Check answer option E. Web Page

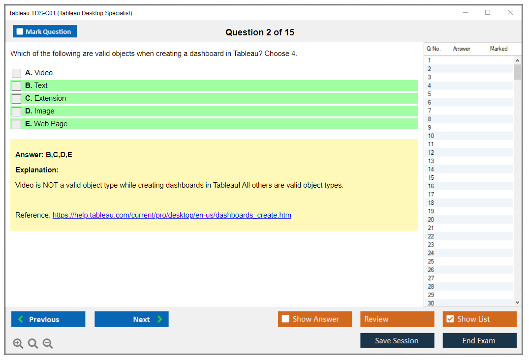[17, 124]
